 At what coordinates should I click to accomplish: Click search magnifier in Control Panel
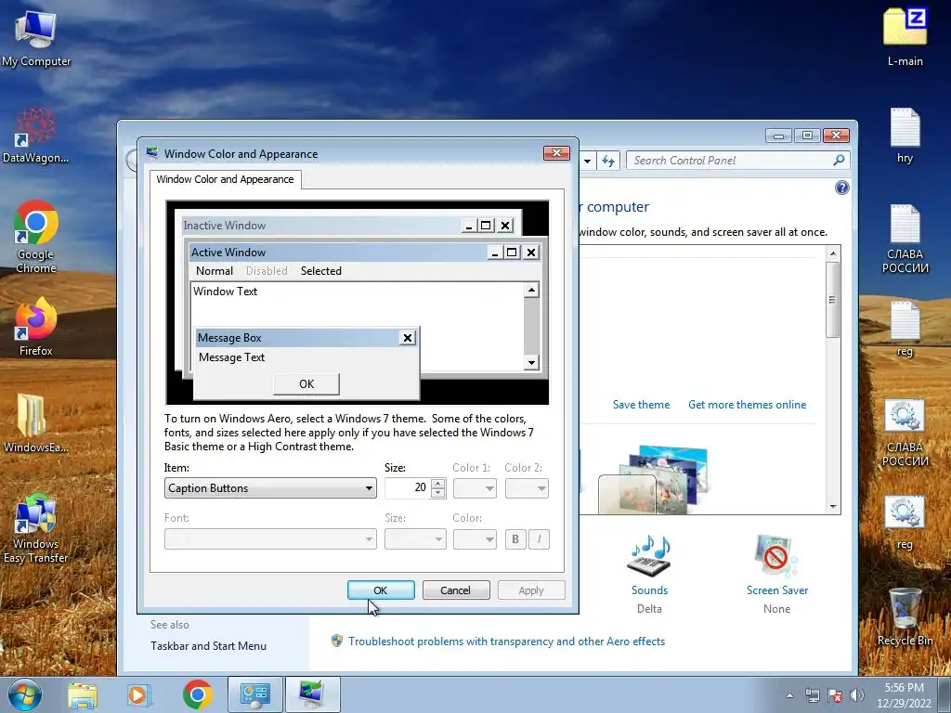839,160
